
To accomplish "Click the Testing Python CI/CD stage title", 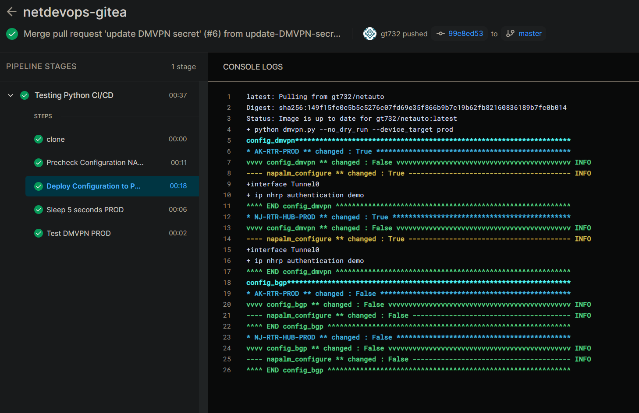I will click(74, 95).
